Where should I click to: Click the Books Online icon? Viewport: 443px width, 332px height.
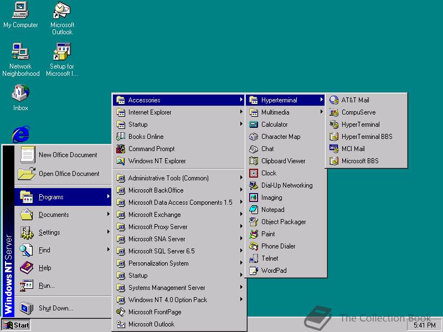pyautogui.click(x=121, y=136)
